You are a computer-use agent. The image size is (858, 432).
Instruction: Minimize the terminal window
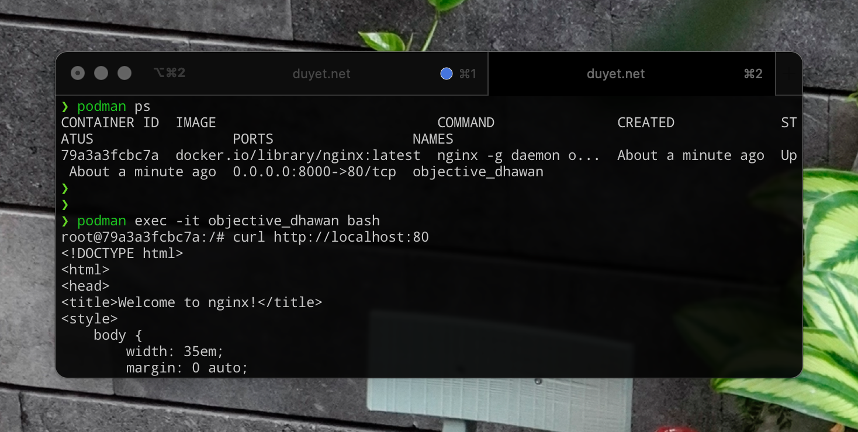click(101, 73)
